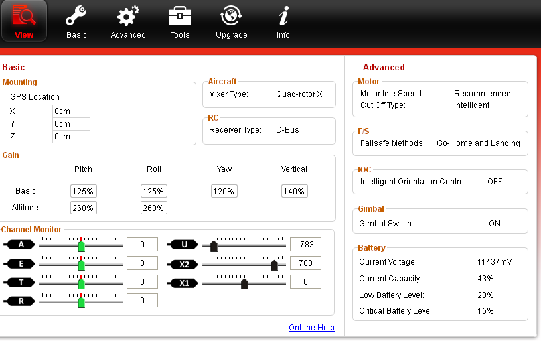
Task: Click the Vertical column header
Action: click(294, 169)
